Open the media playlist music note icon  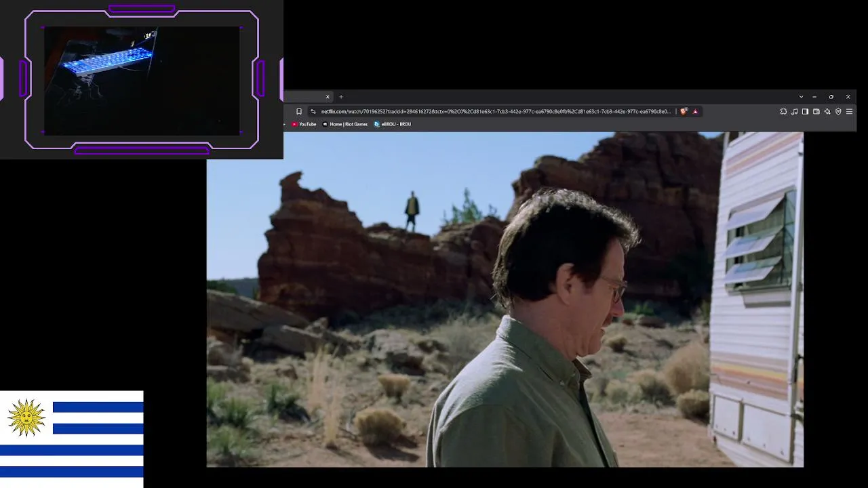pos(794,111)
